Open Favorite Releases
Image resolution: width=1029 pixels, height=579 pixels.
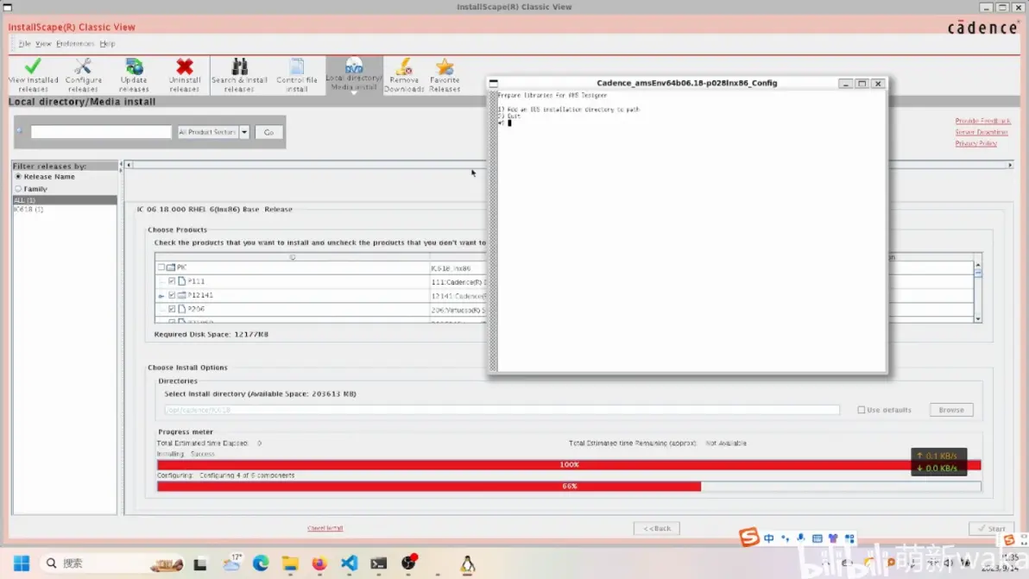[x=445, y=75]
